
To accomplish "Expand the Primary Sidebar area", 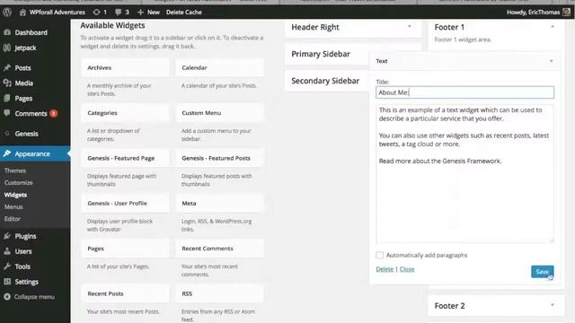I will [321, 54].
